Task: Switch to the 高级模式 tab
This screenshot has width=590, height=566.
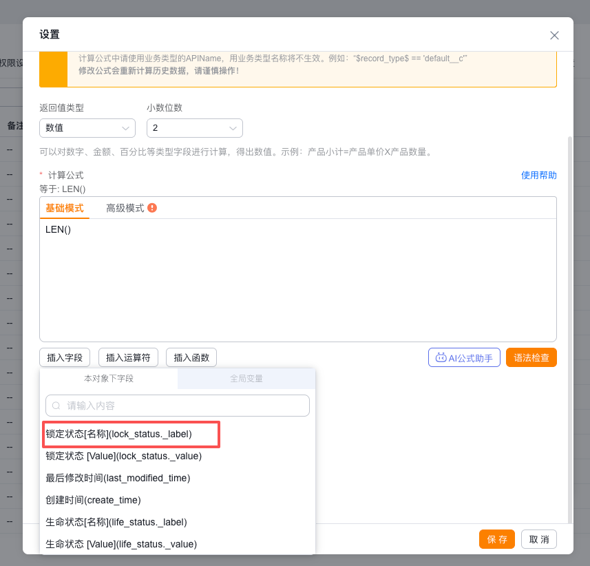Action: [125, 208]
